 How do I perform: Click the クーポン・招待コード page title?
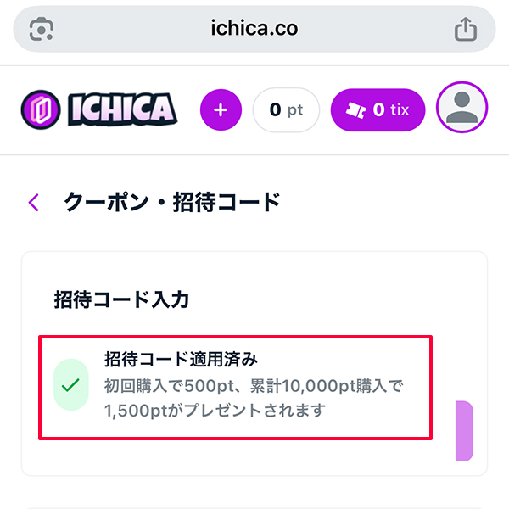tap(171, 202)
